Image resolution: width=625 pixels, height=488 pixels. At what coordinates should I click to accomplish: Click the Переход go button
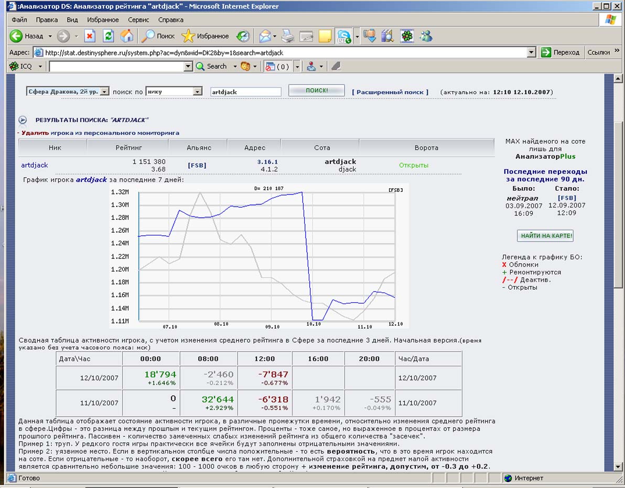click(x=560, y=52)
